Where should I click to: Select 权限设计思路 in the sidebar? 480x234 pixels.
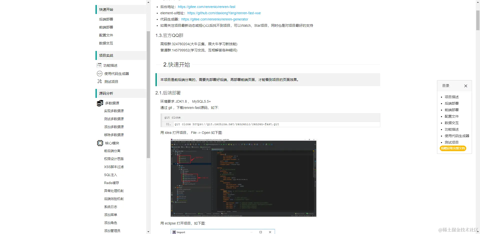[114, 159]
